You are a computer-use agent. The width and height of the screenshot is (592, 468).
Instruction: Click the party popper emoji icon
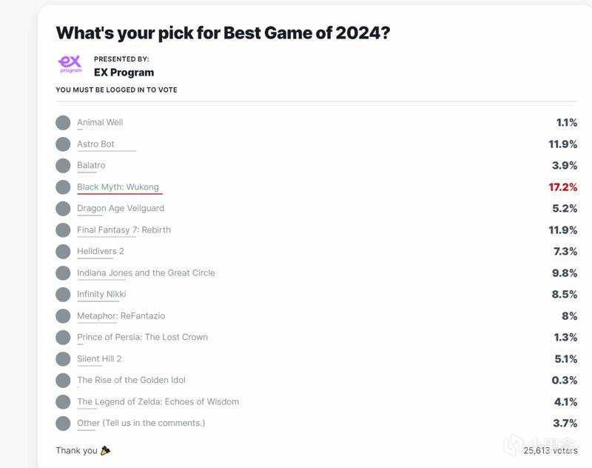click(105, 450)
